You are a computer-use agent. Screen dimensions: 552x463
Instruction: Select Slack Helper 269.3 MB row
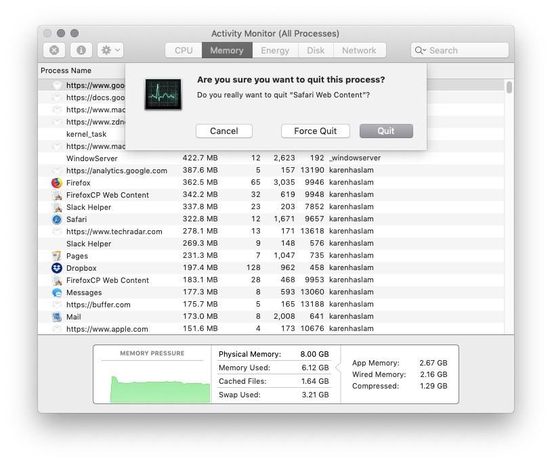pos(271,244)
